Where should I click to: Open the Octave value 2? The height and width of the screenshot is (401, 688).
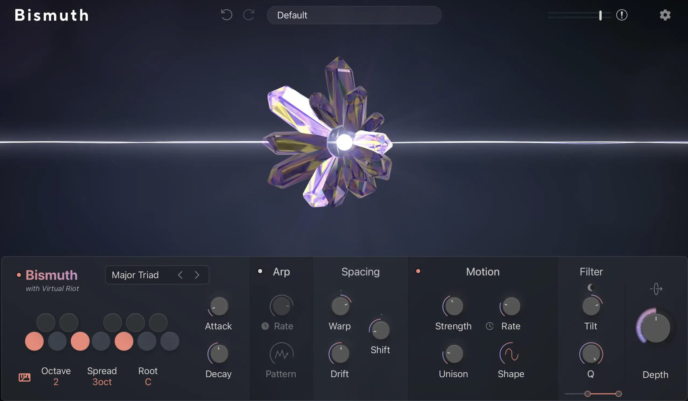tap(56, 382)
